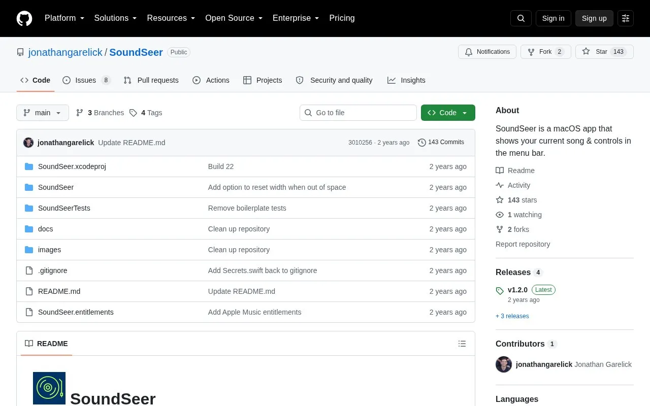The height and width of the screenshot is (406, 650).
Task: View the 4 Tags link
Action: (x=146, y=113)
